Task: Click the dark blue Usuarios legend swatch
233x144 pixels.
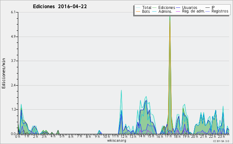Action: click(x=178, y=7)
